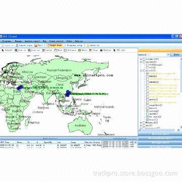The image size is (182, 182).
Task: Expand the third collapsed panel header below the vehicle tree
Action: click(x=160, y=143)
